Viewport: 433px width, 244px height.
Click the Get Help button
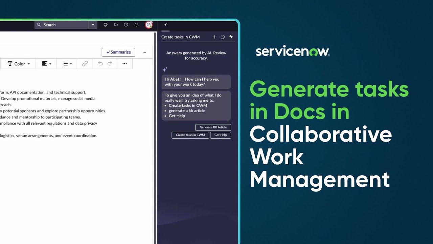[x=221, y=135]
